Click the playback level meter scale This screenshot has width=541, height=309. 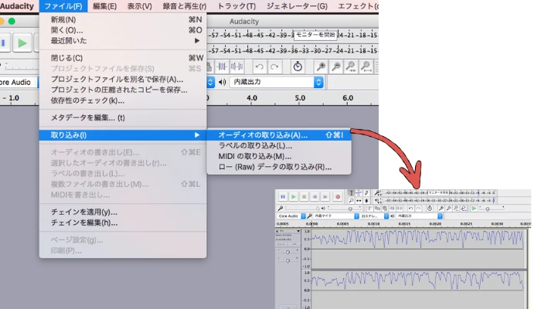[x=293, y=51]
